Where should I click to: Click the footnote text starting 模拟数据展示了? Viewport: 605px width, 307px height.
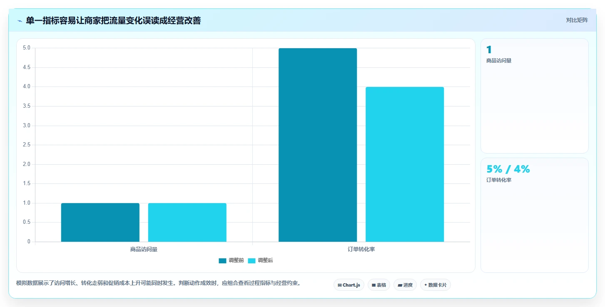[158, 283]
